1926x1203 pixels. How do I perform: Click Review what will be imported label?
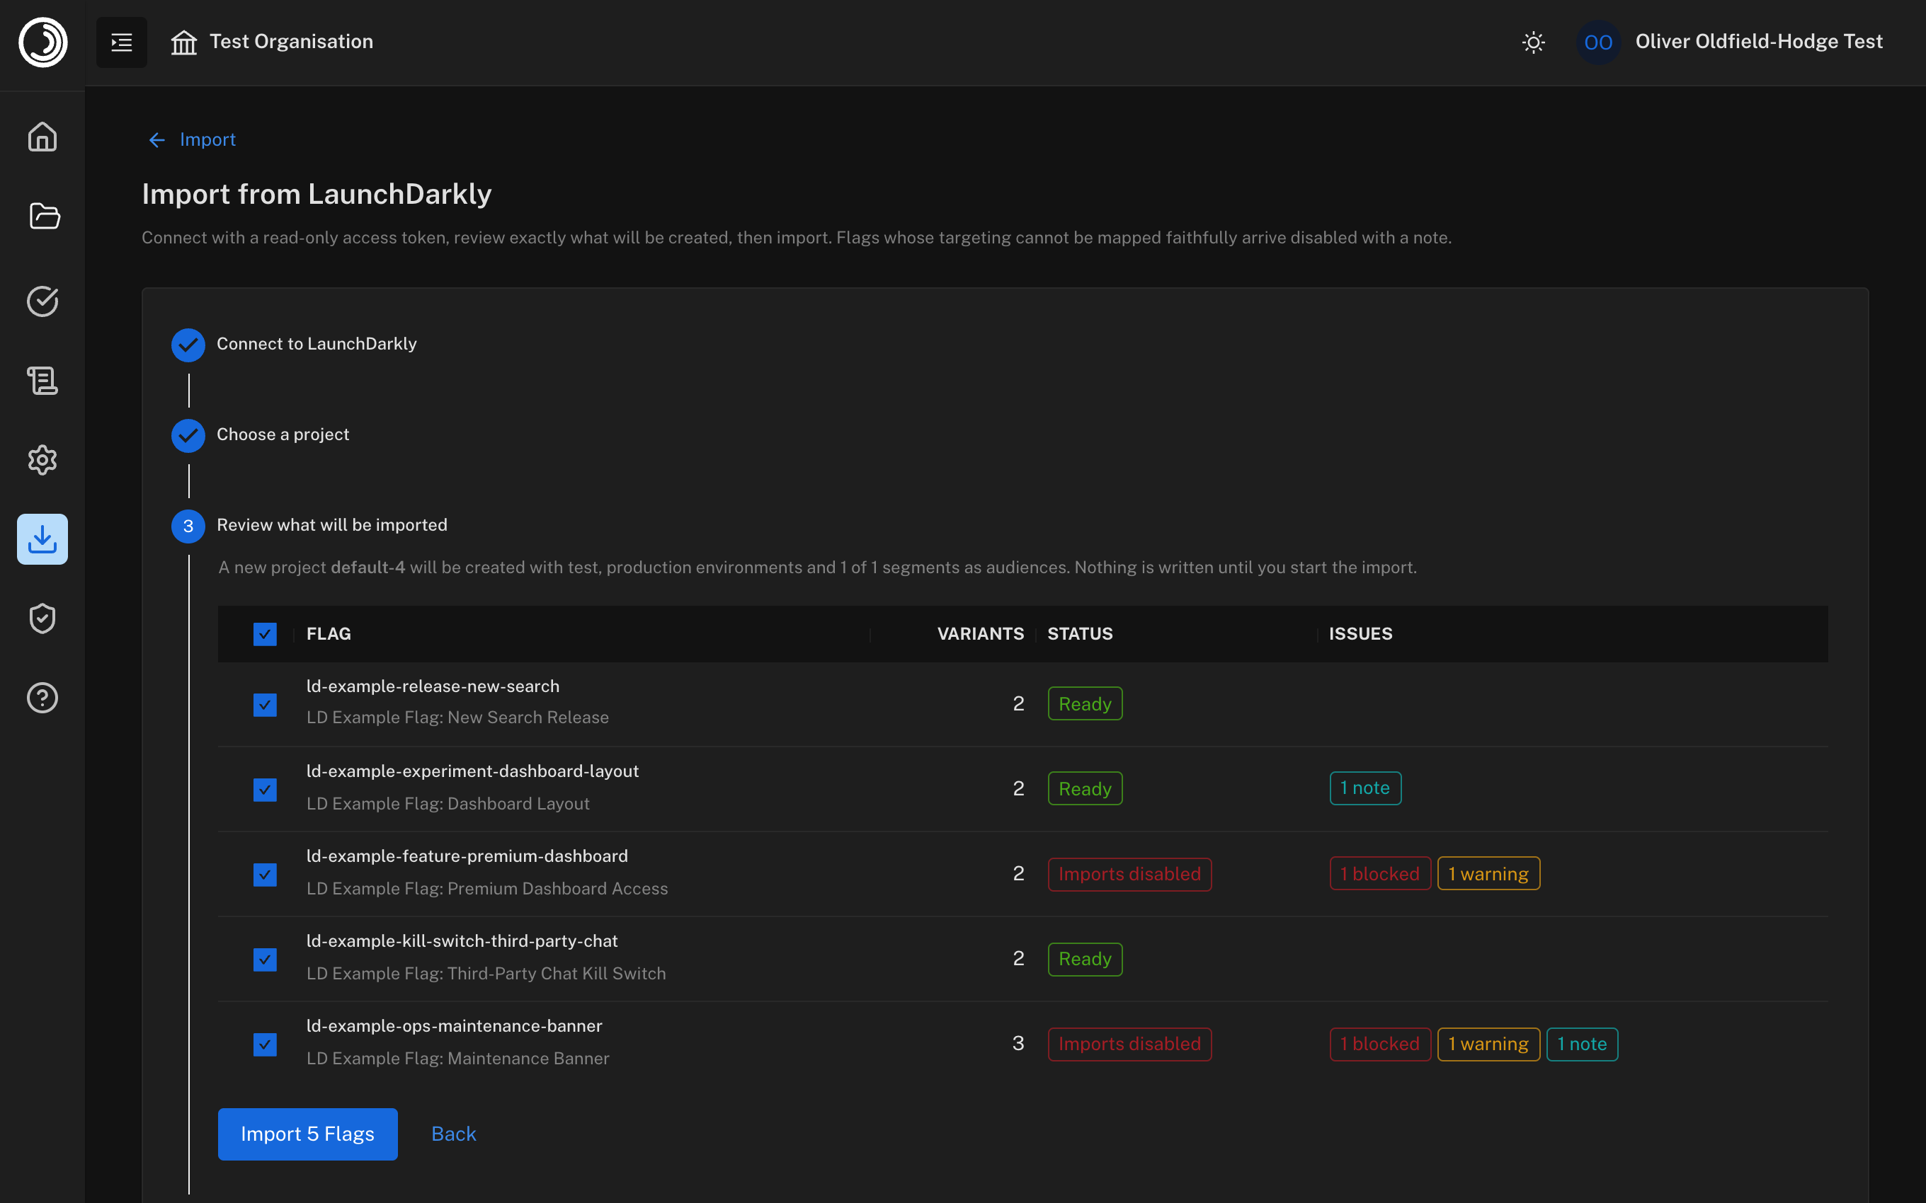point(332,525)
